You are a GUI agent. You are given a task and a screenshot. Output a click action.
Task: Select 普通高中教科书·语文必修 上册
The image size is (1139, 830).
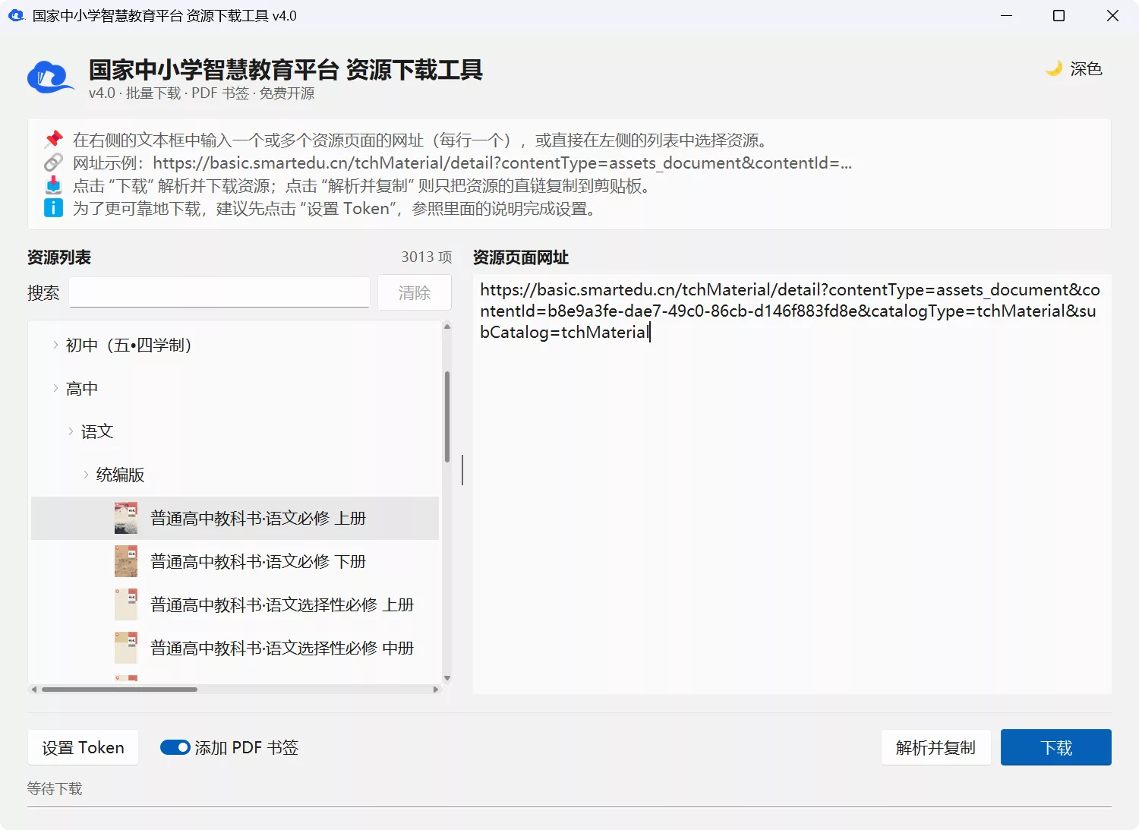pos(235,518)
